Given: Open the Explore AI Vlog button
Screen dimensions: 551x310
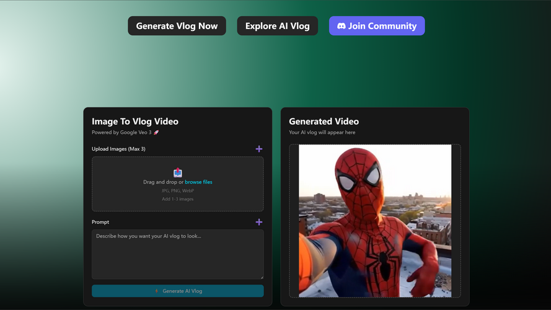Looking at the screenshot, I should (277, 25).
